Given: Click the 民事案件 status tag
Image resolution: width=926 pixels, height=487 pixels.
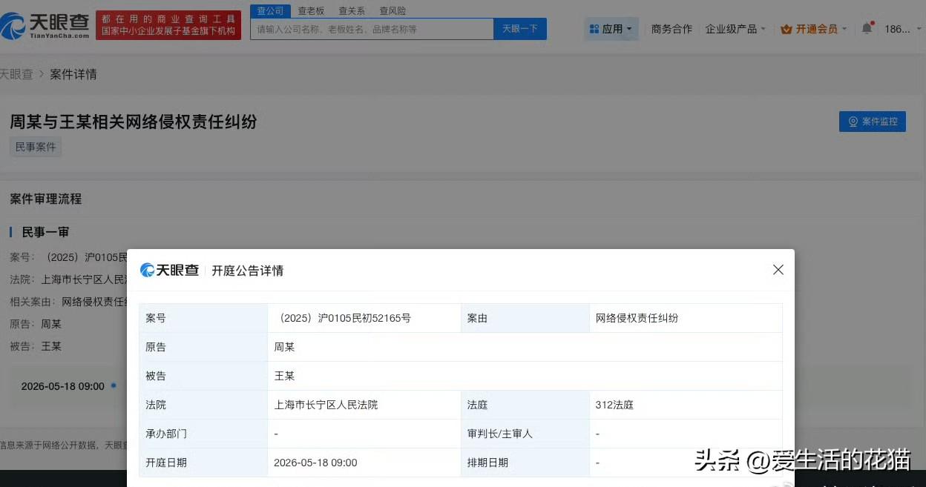Looking at the screenshot, I should (35, 147).
